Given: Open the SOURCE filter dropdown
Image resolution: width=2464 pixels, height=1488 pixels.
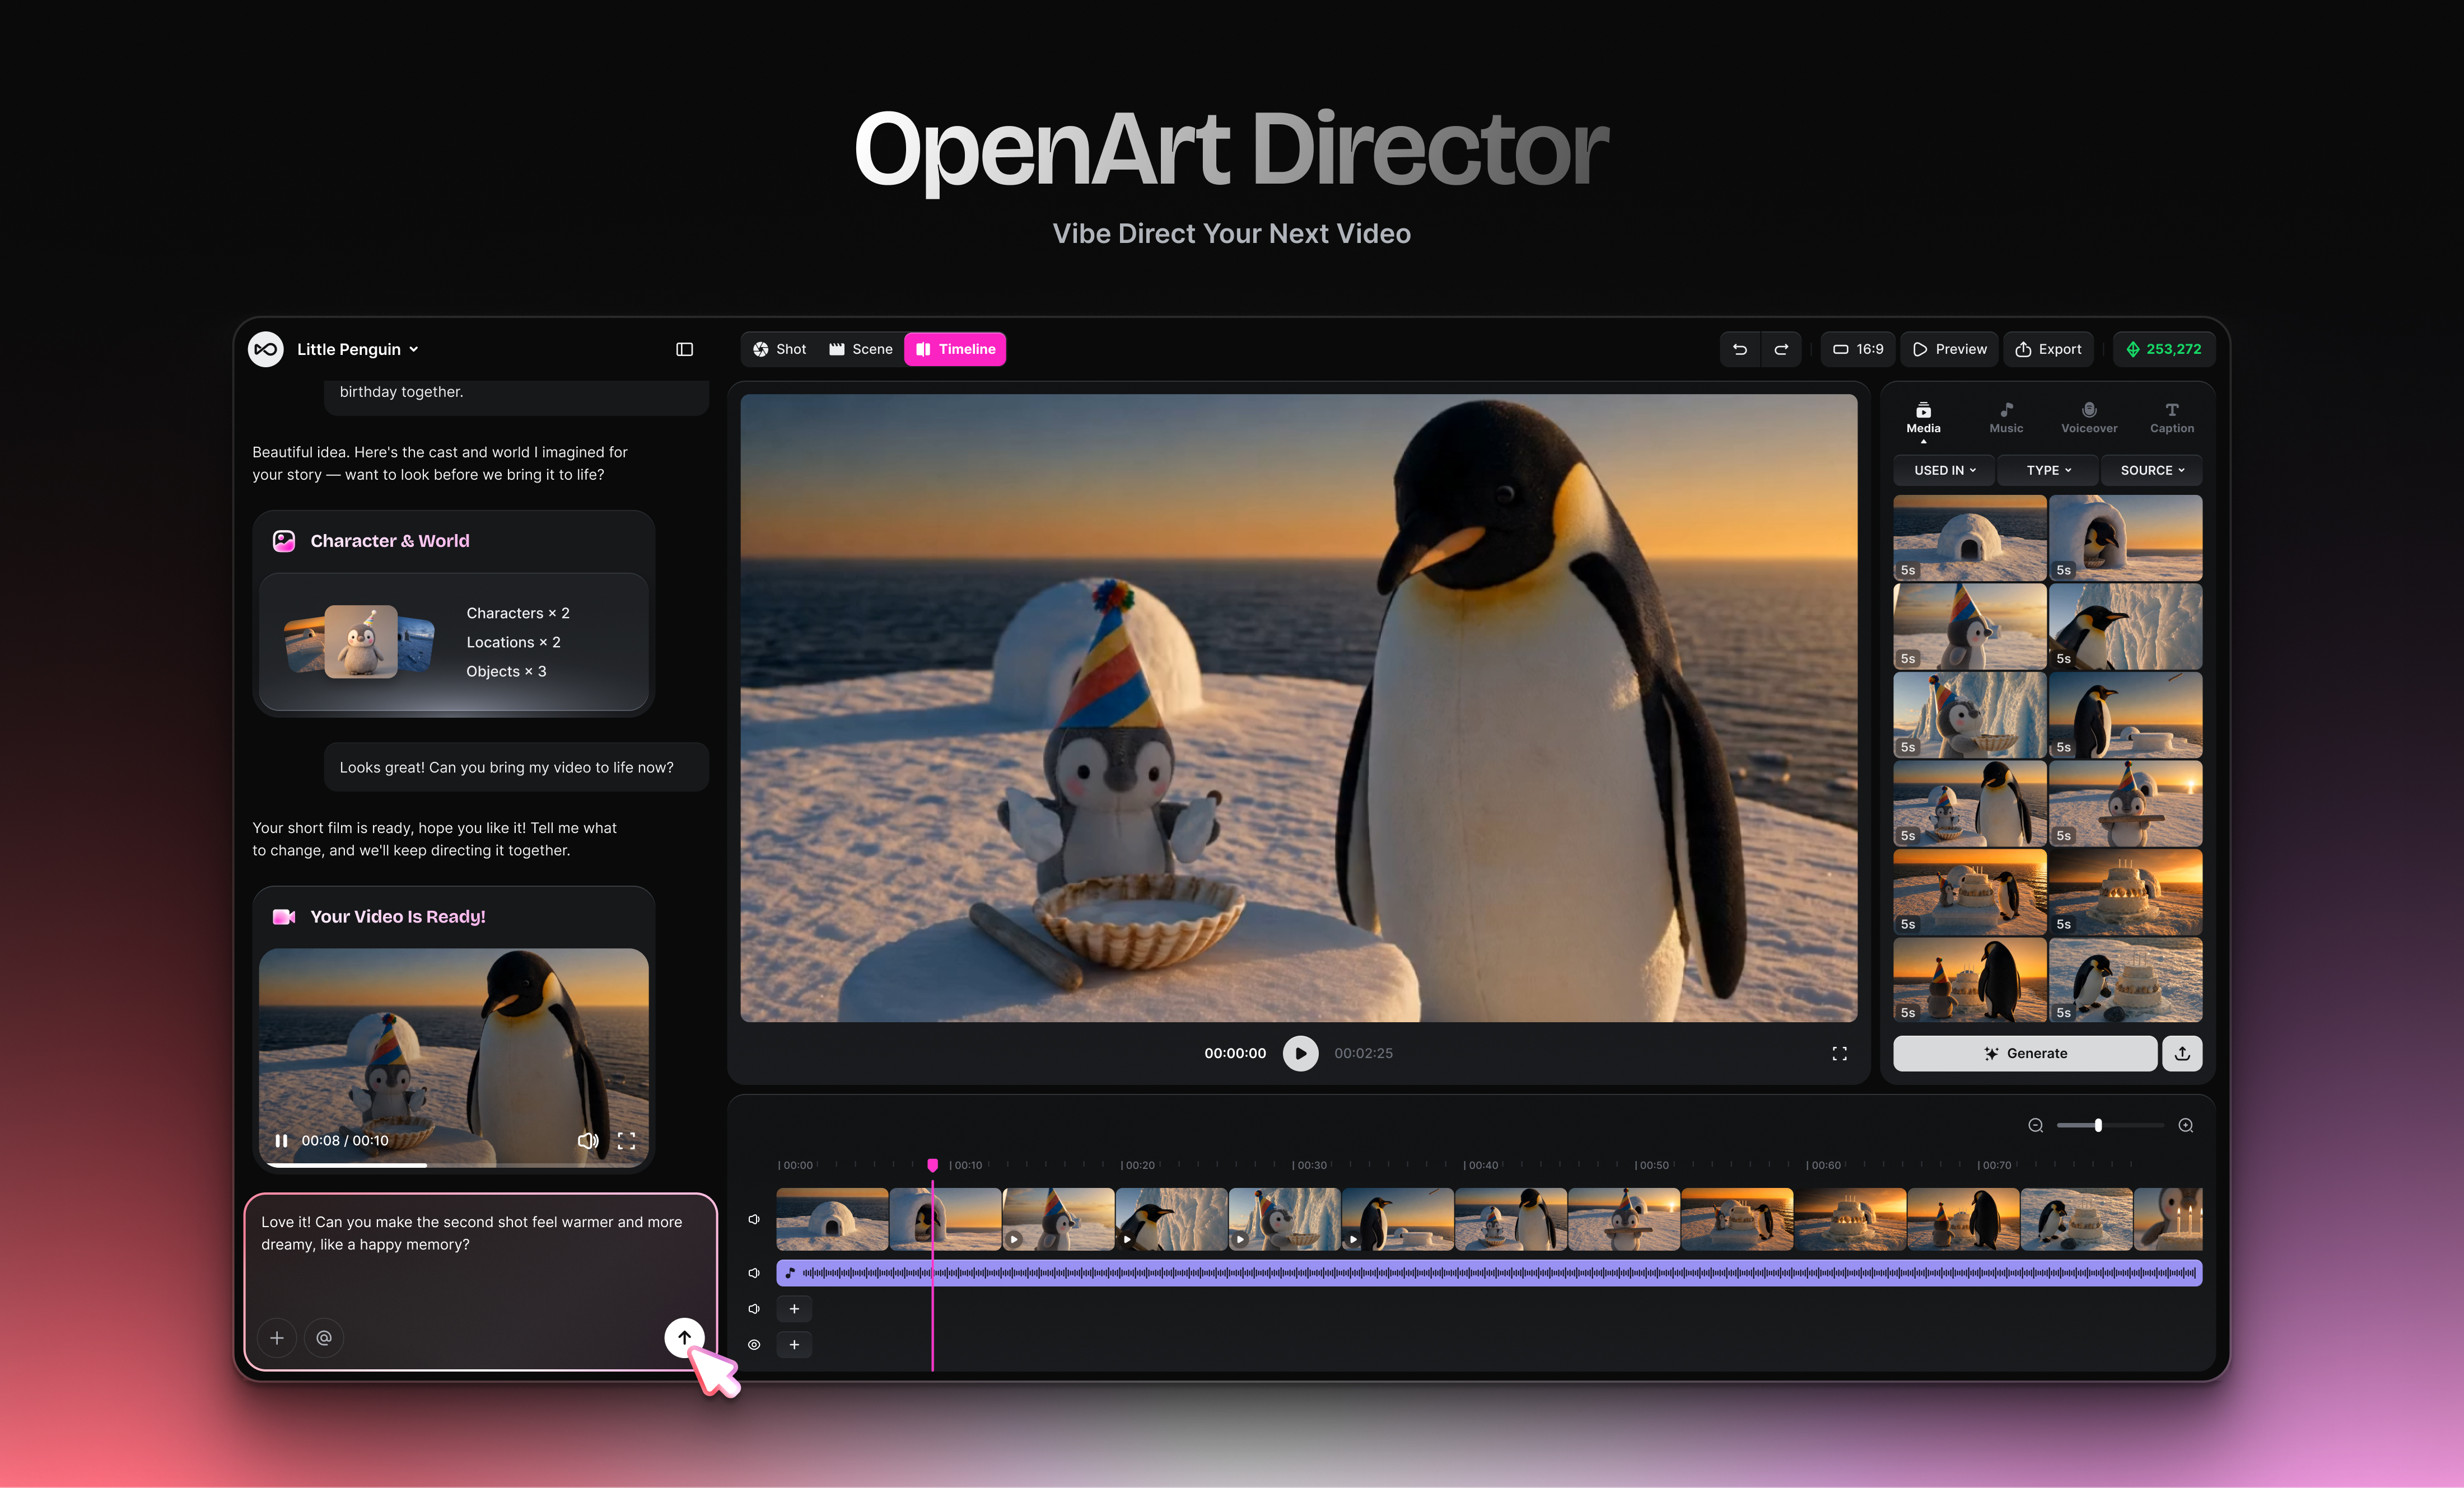Looking at the screenshot, I should pyautogui.click(x=2152, y=470).
